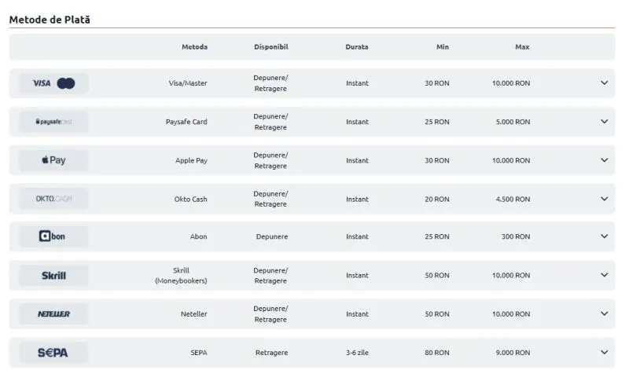Select the Abon logo
Screen dimensions: 629x381
coord(53,236)
